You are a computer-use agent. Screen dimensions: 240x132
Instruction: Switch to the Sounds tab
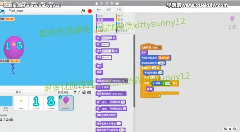tap(117, 9)
